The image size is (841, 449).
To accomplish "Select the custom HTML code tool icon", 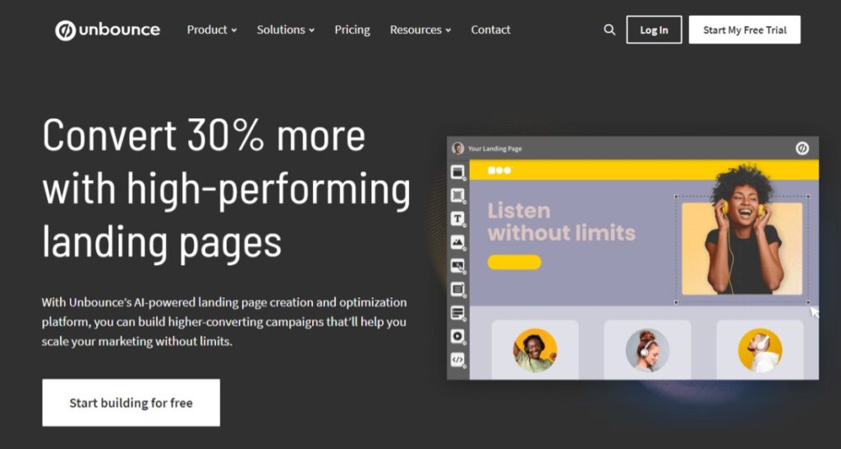I will click(x=457, y=360).
